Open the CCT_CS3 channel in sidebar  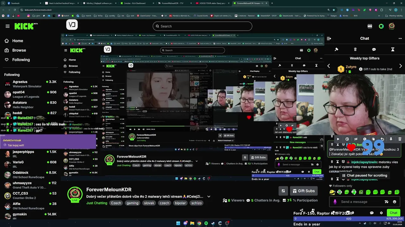tap(30, 195)
